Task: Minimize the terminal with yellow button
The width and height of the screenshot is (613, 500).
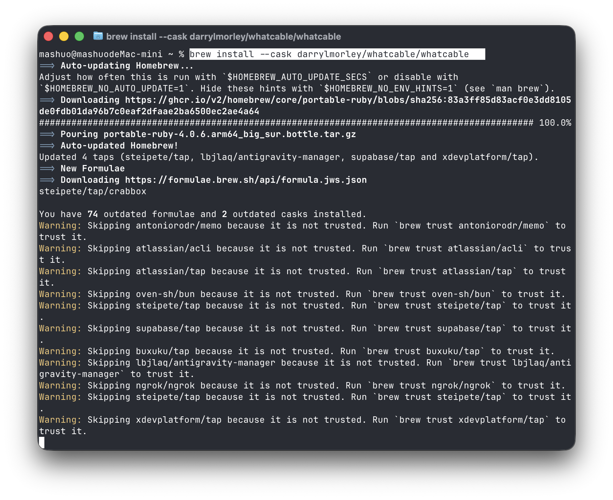Action: pos(64,36)
